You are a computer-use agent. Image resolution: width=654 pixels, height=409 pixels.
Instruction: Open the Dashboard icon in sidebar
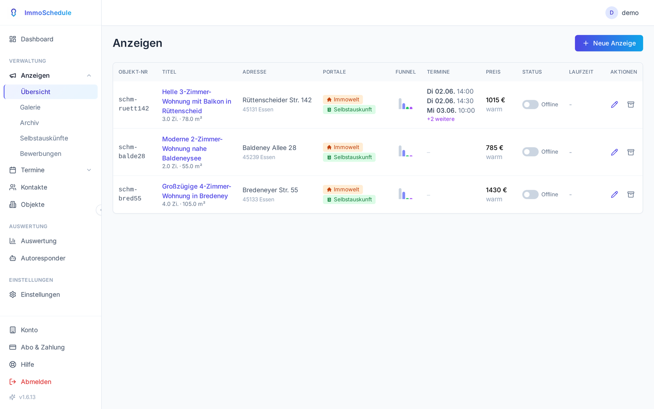coord(13,39)
